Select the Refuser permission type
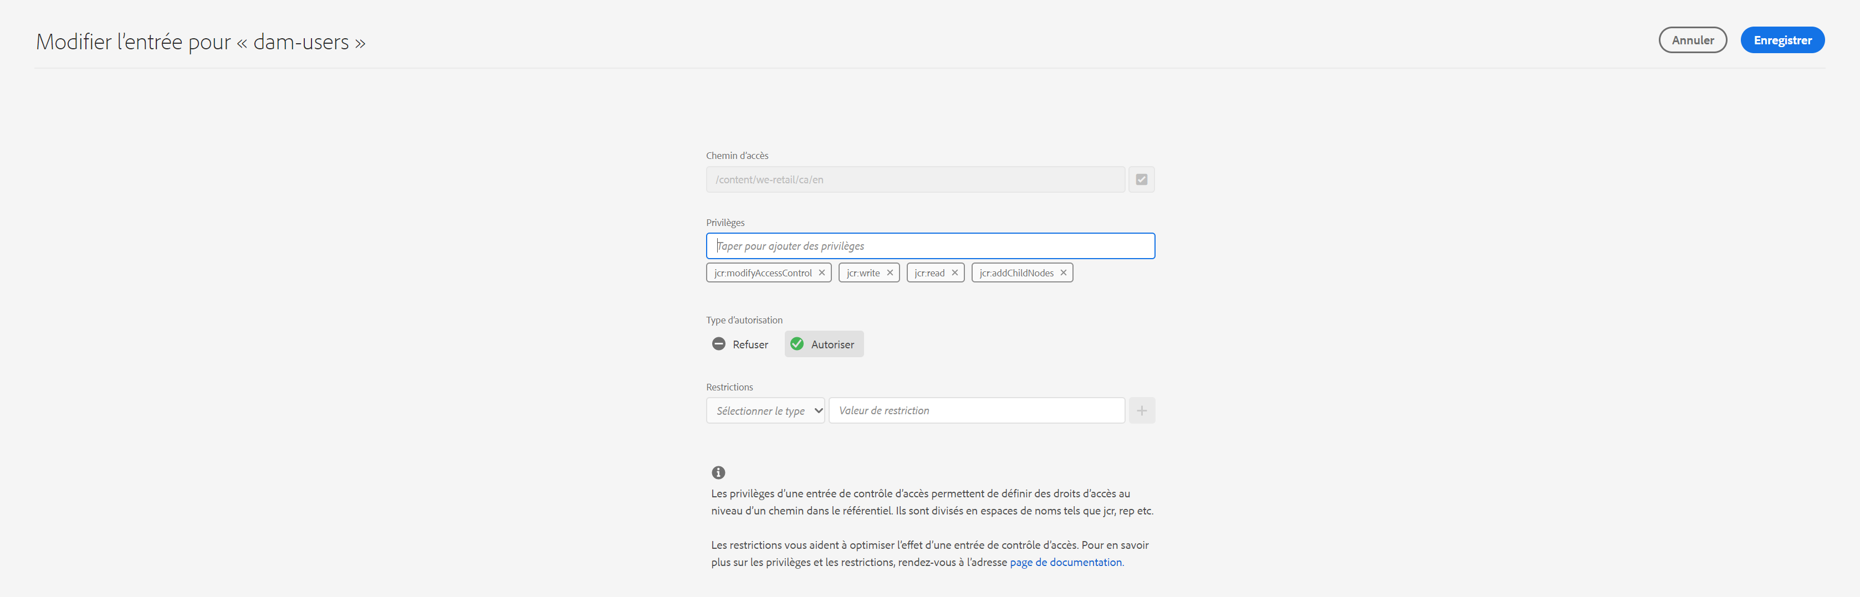The width and height of the screenshot is (1860, 597). coord(740,344)
